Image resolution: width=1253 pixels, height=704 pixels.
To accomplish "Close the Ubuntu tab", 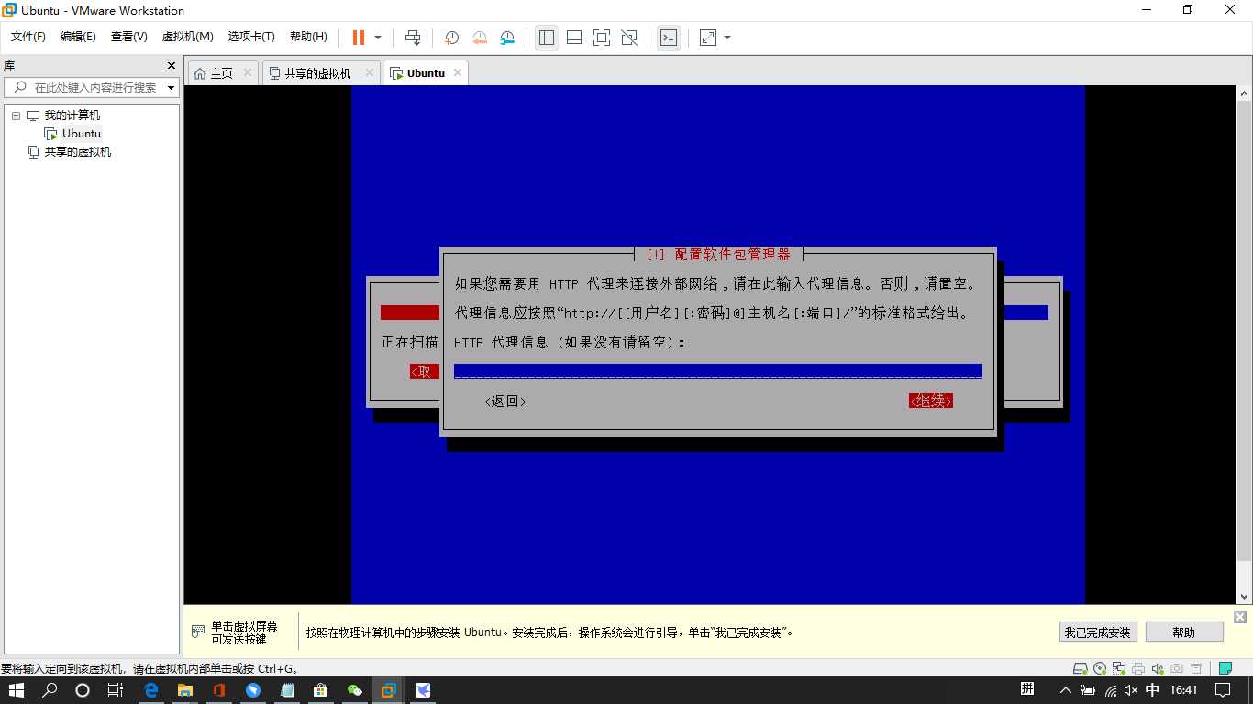I will pos(459,72).
